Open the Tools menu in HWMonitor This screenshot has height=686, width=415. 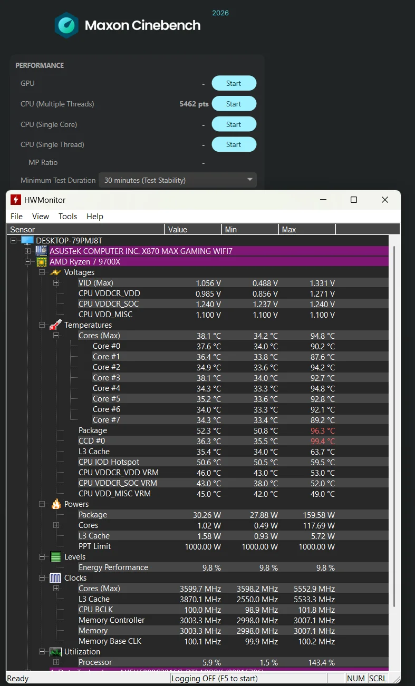click(x=67, y=217)
